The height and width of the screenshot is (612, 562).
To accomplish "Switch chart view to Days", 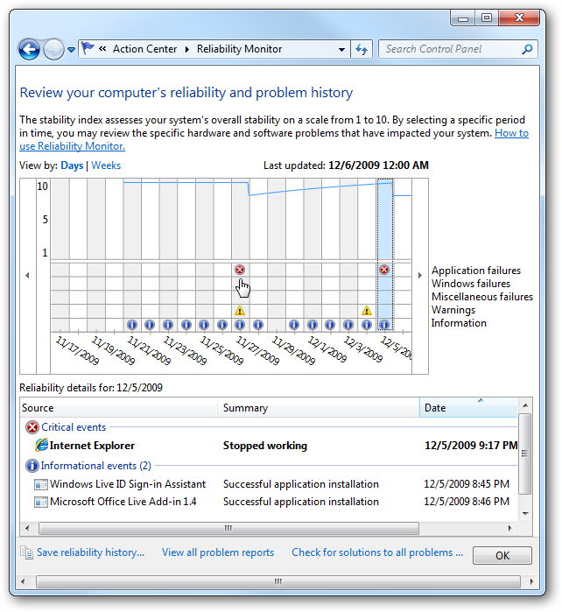I will point(72,165).
